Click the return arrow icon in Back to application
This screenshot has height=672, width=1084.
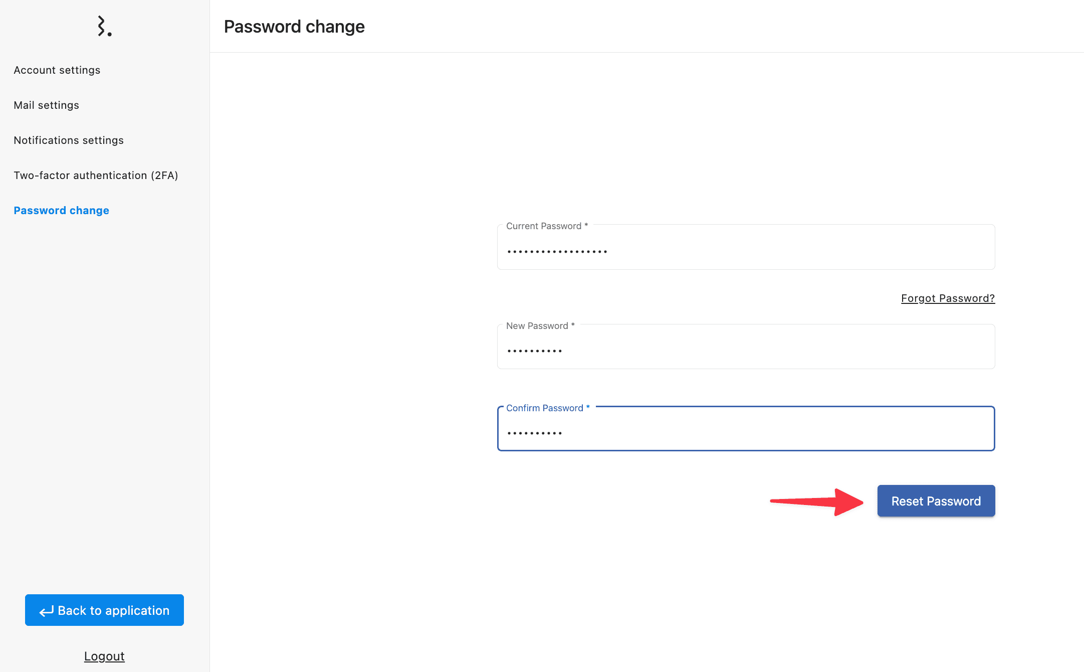click(x=47, y=611)
